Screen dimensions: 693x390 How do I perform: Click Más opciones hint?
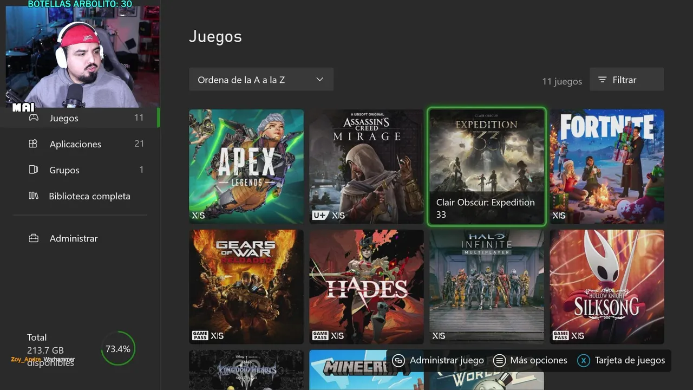coord(531,360)
